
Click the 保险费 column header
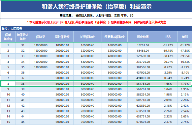(x=41, y=37)
